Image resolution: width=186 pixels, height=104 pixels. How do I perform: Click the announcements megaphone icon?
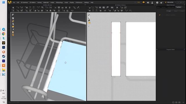[148, 3]
